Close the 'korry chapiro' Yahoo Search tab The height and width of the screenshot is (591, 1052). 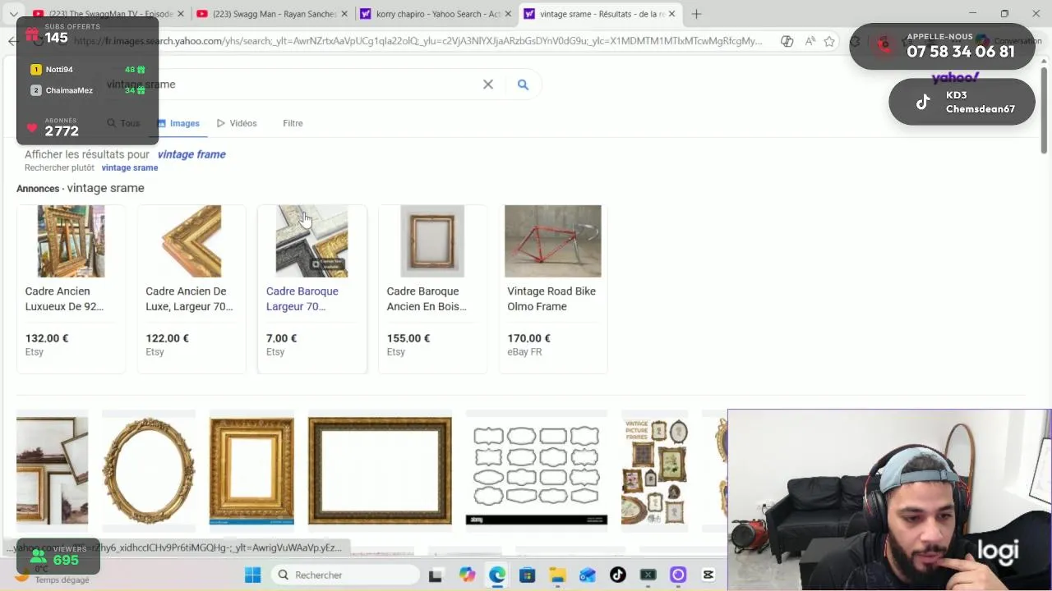(x=508, y=14)
